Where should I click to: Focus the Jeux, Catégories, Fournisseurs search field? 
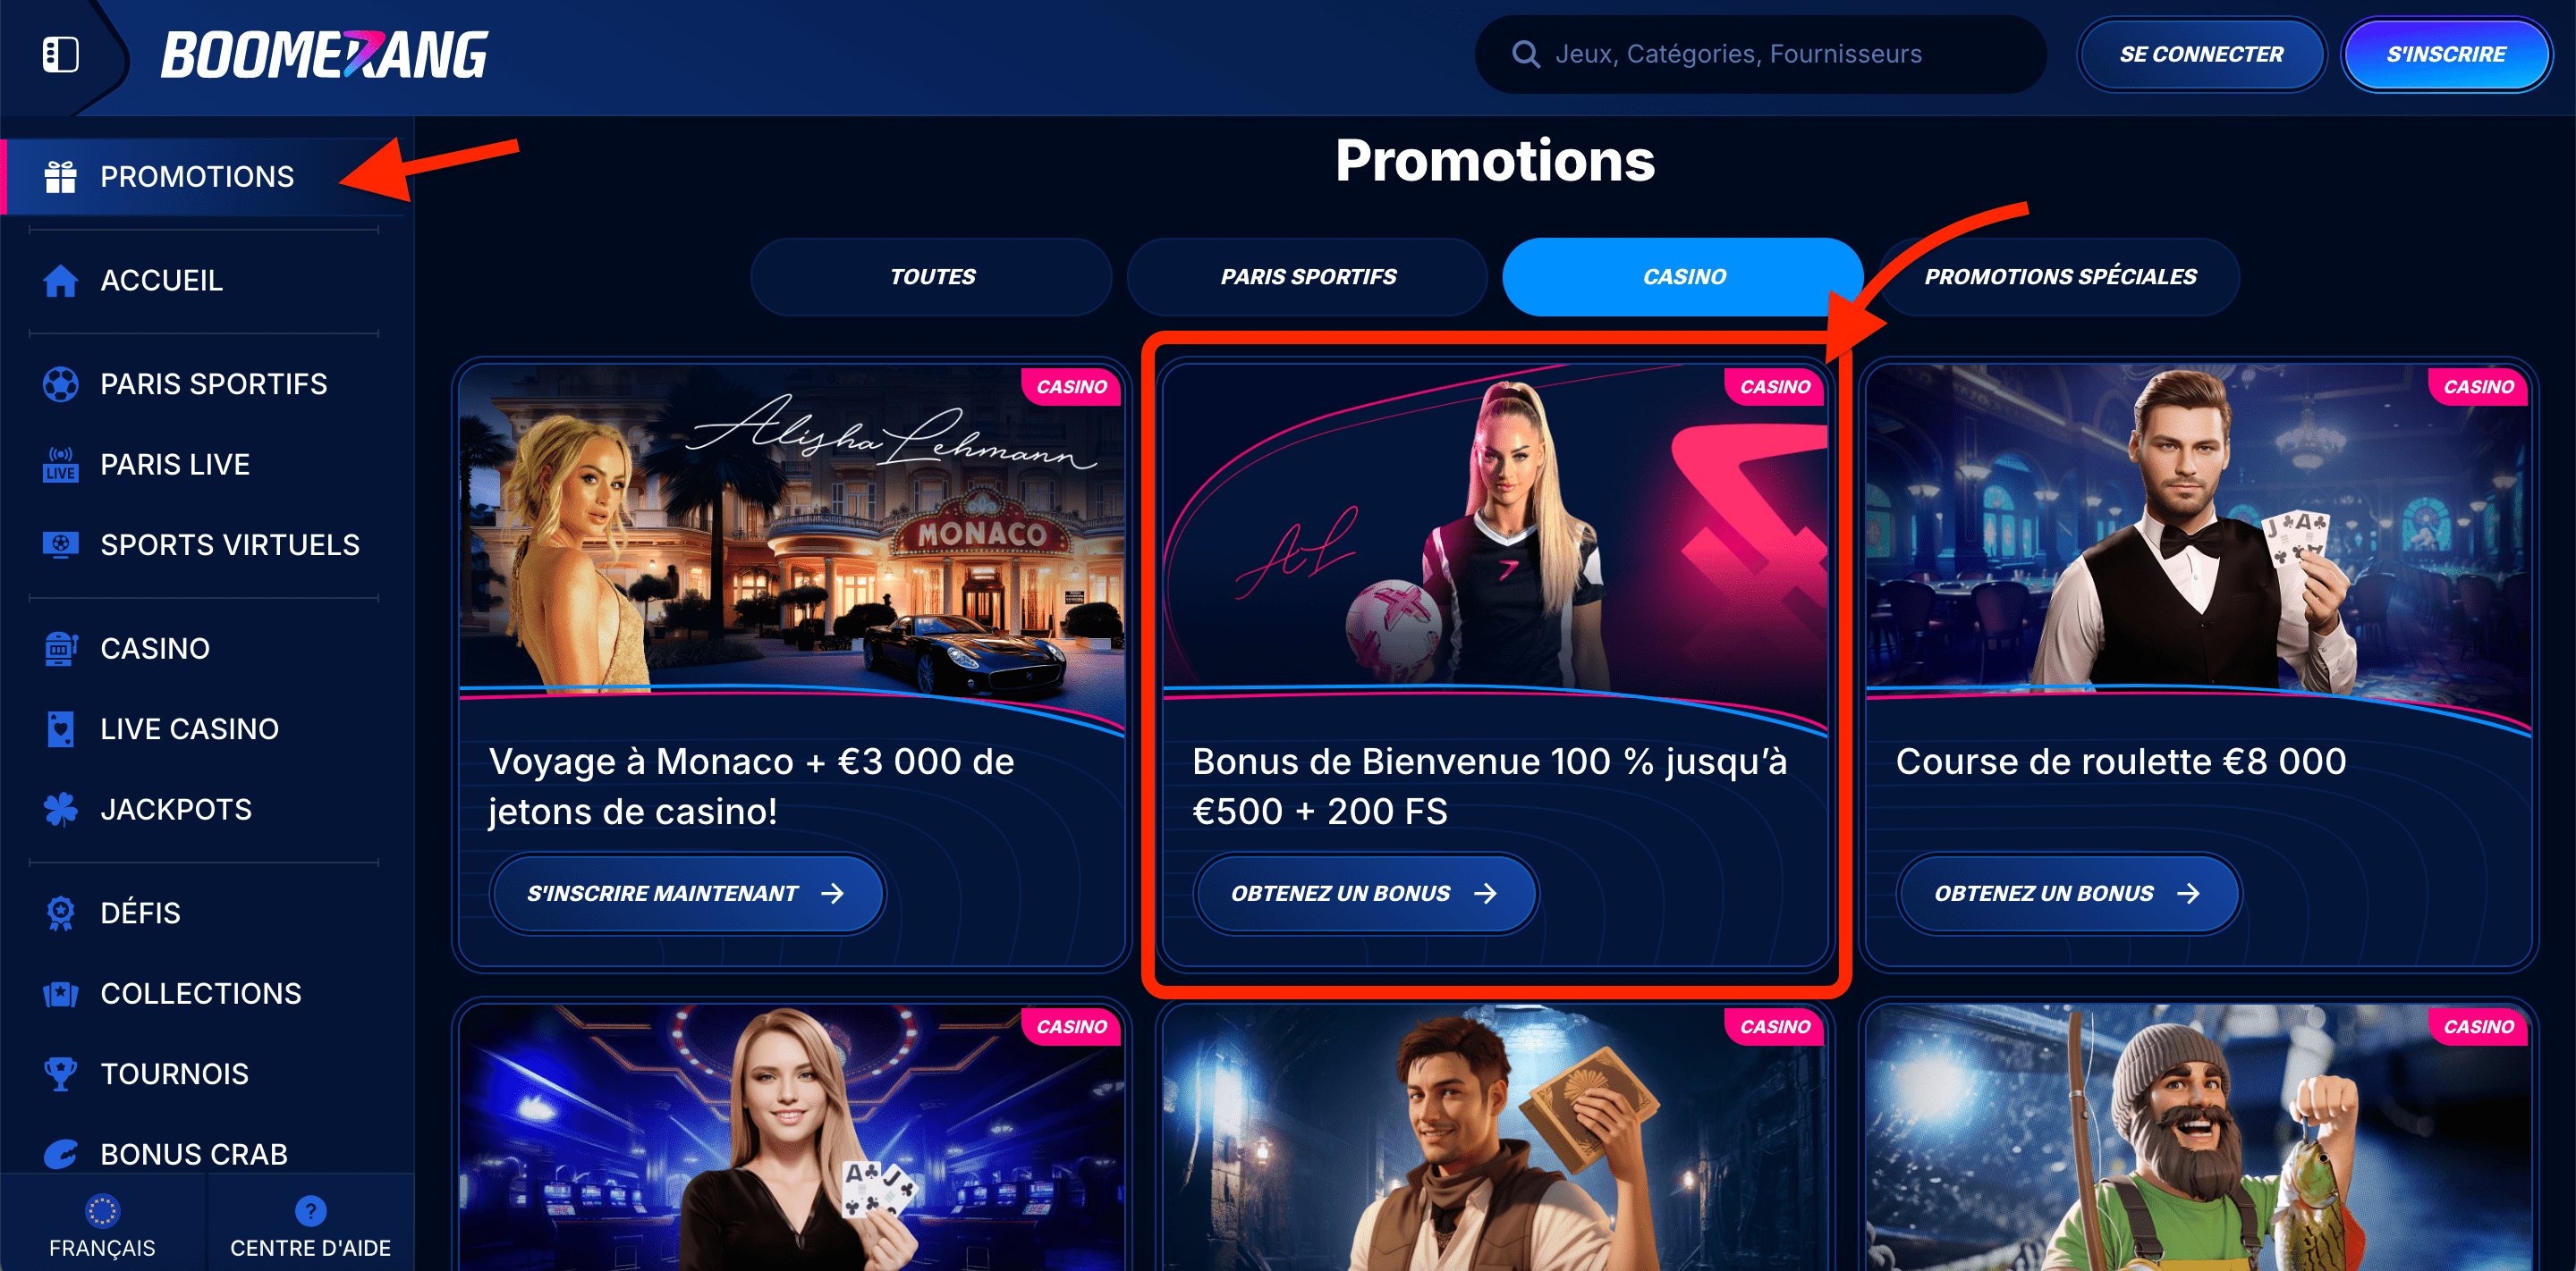(x=1760, y=54)
